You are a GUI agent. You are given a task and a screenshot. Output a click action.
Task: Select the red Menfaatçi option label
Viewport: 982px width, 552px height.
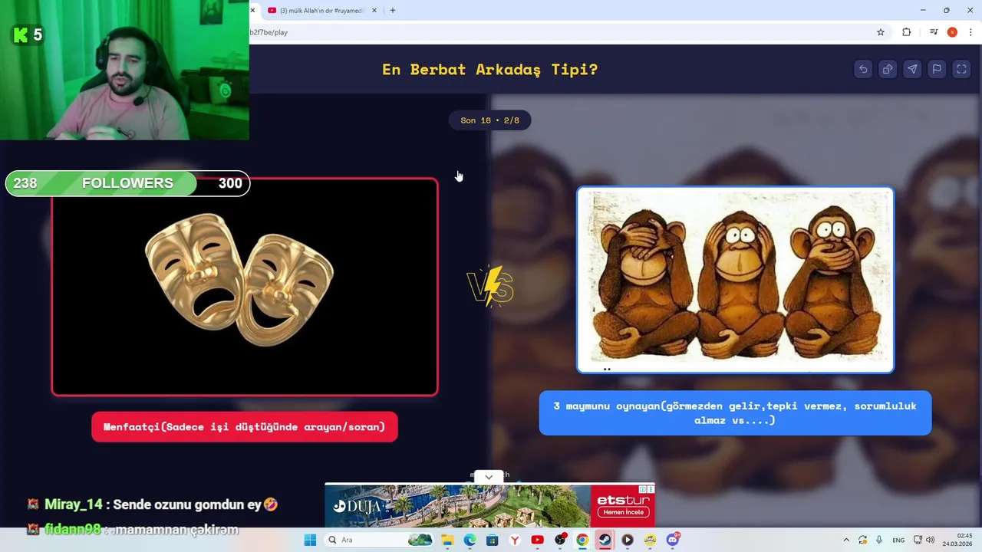245,427
